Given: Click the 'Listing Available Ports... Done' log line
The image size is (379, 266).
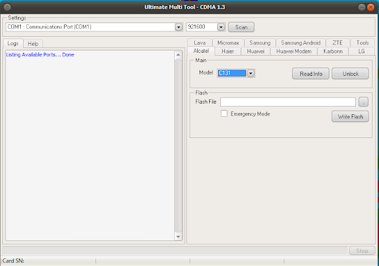Looking at the screenshot, I should (x=40, y=55).
